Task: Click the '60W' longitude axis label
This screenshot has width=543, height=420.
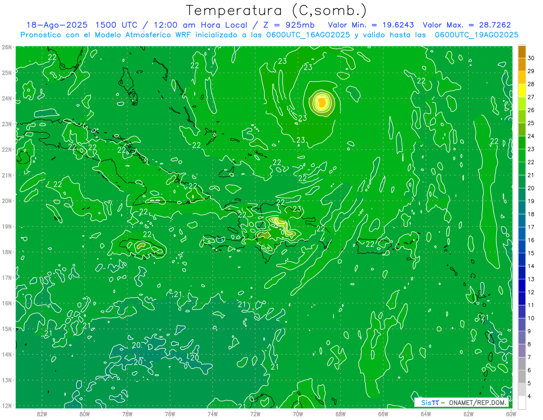Action: 511,414
